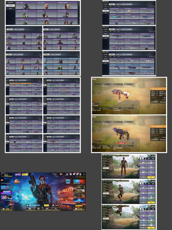Select highlighted Collection menu item beside Ghost tile
172x230 pixels.
10,5
